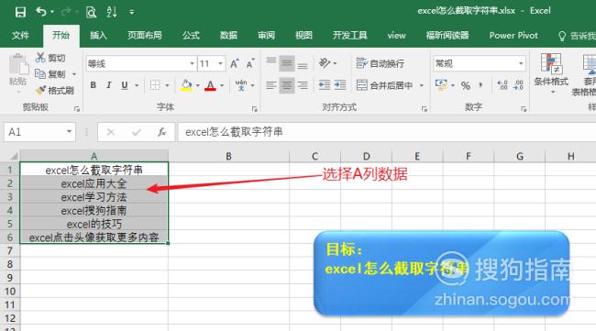
Task: Open the 文件 (File) tab
Action: 20,36
